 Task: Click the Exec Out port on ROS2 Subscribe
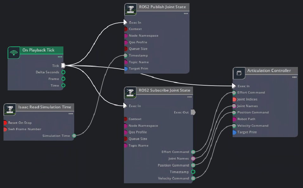pos(193,112)
